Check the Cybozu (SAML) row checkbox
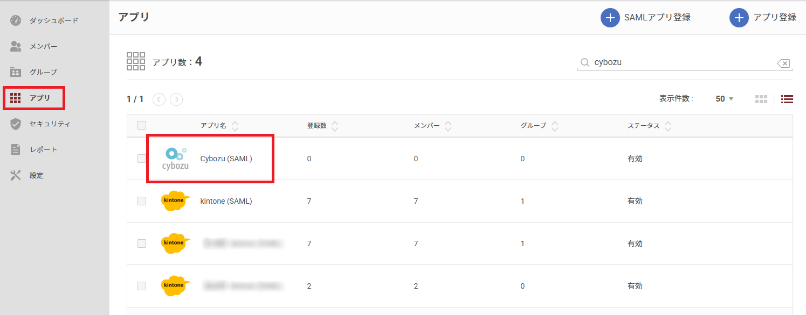This screenshot has height=315, width=806. [142, 159]
